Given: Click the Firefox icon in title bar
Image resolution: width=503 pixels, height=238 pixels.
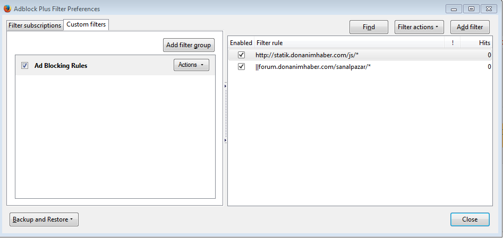Looking at the screenshot, I should tap(7, 8).
